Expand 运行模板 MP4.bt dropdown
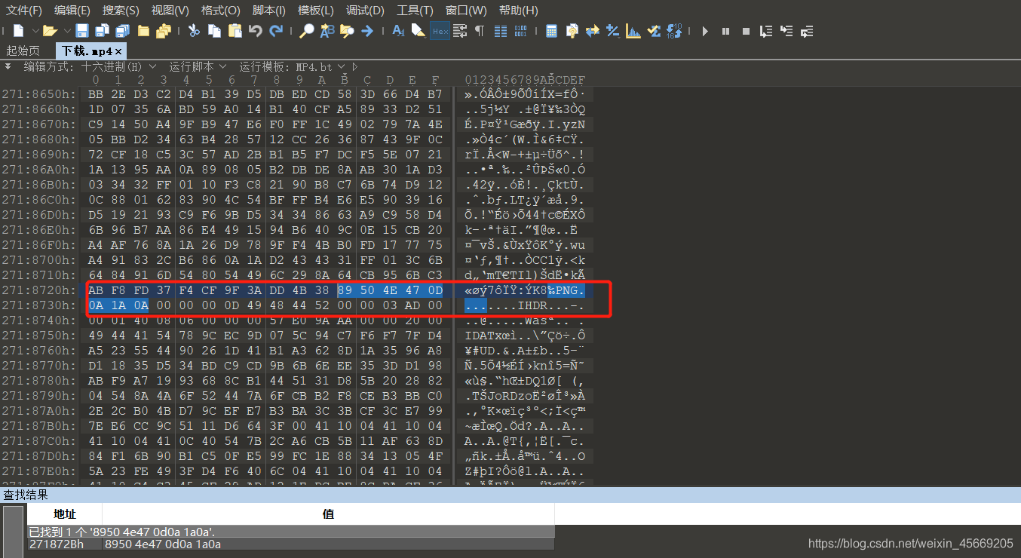Image resolution: width=1021 pixels, height=558 pixels. click(x=341, y=66)
